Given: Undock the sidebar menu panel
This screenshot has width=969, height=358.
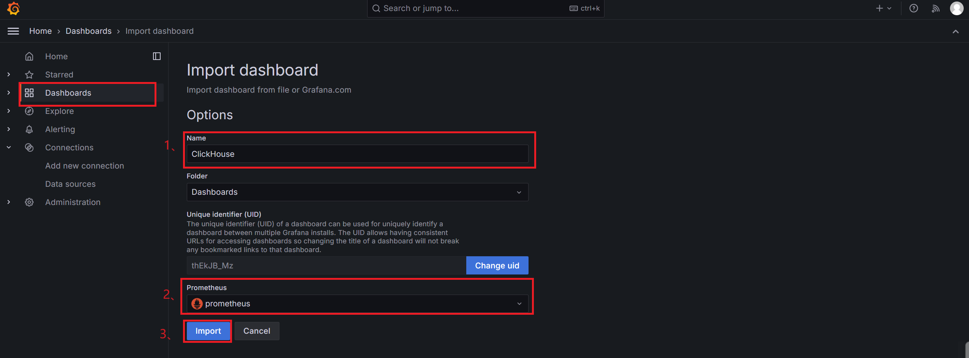Looking at the screenshot, I should [x=157, y=56].
